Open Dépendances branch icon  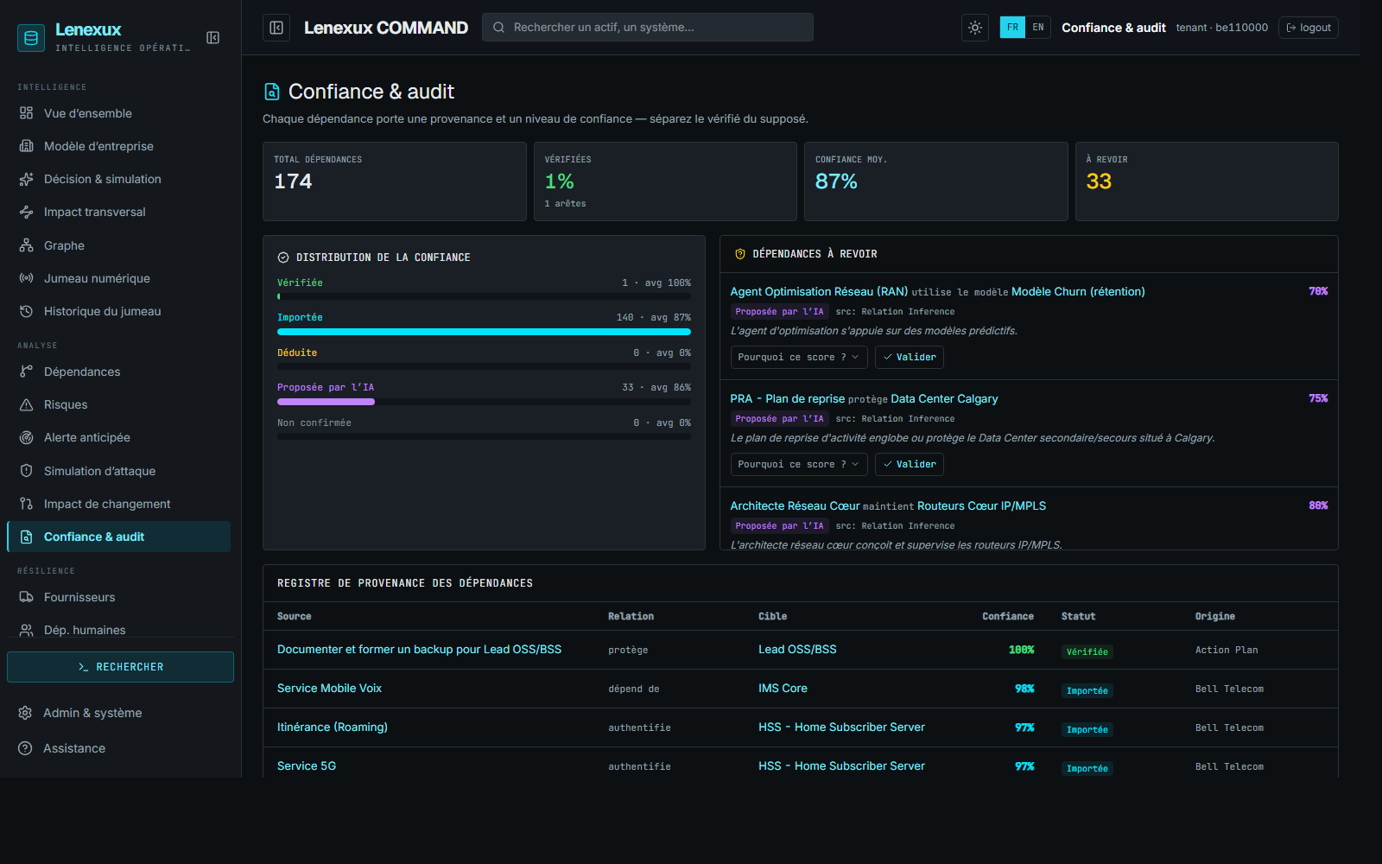26,372
